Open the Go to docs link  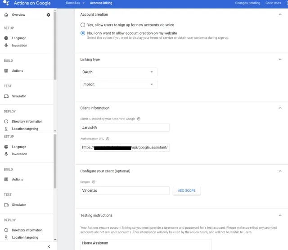(273, 3)
